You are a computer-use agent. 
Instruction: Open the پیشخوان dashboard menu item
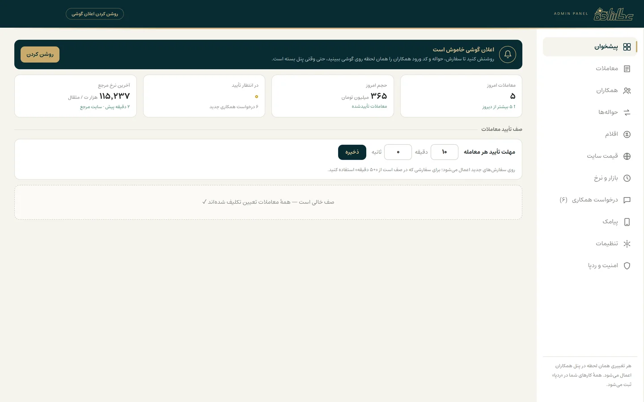[x=590, y=47]
